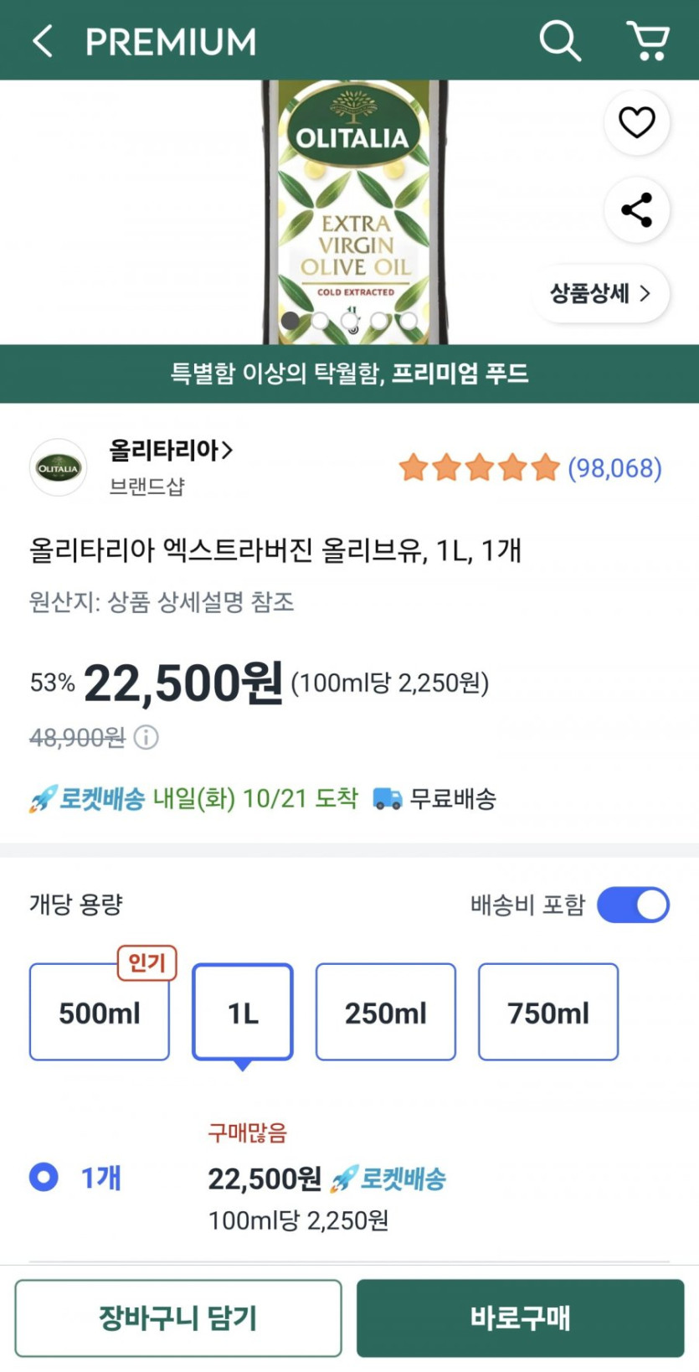Tap the five-star rating icons
The height and width of the screenshot is (1372, 699).
[478, 467]
